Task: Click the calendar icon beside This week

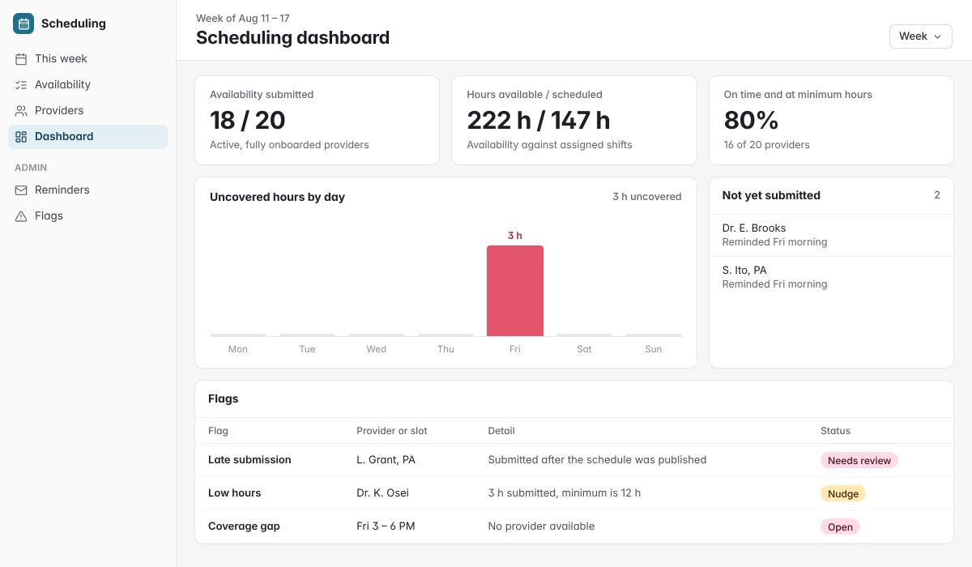Action: (x=21, y=59)
